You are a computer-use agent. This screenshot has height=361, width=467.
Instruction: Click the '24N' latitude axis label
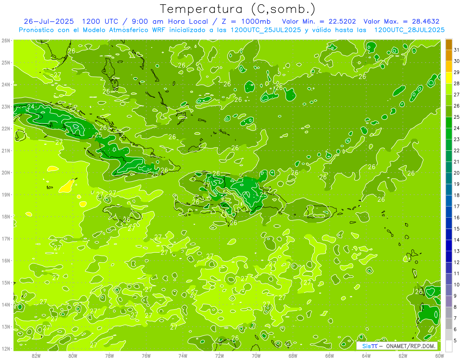(x=5, y=85)
